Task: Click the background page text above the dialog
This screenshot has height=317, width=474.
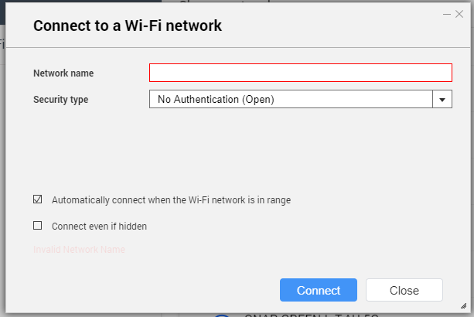Action: [224, 2]
